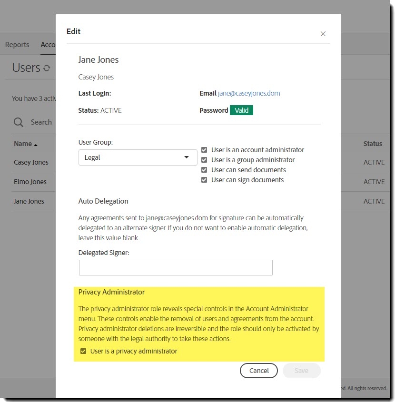The image size is (395, 402).
Task: Click the Cancel button
Action: (x=258, y=371)
